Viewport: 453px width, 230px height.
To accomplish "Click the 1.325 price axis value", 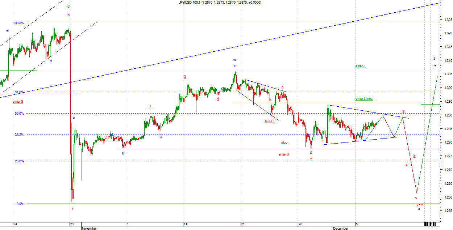I will pos(446,20).
